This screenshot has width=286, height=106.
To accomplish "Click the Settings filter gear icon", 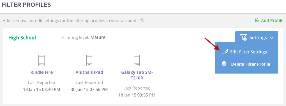I will pyautogui.click(x=243, y=37).
